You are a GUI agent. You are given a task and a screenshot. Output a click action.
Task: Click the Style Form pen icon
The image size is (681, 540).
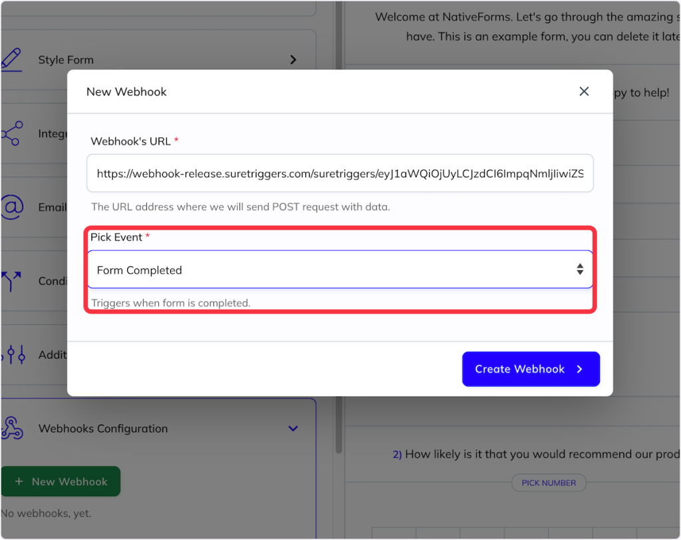tap(12, 59)
